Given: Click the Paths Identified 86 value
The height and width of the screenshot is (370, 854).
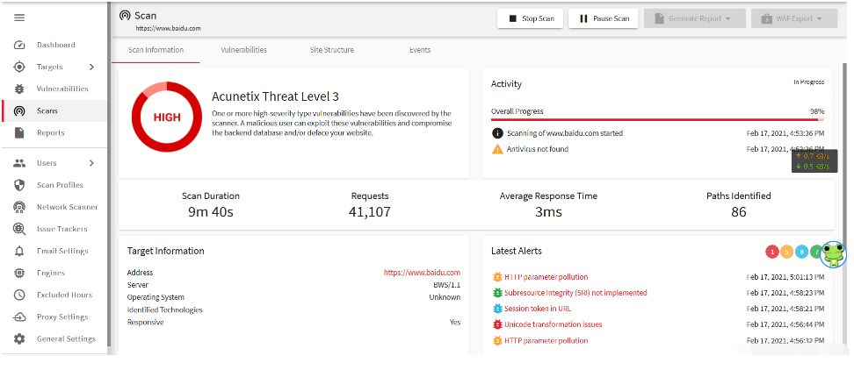Looking at the screenshot, I should coord(739,212).
